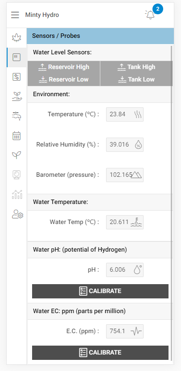Image resolution: width=181 pixels, height=371 pixels.
Task: Open the charts analytics sidebar icon
Action: [17, 195]
